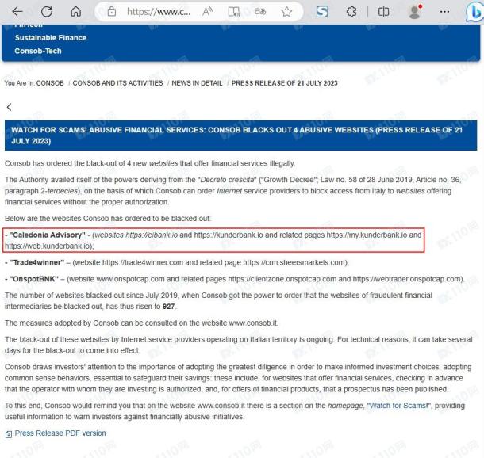Open the Bing Copilot sidebar icon

click(x=474, y=13)
